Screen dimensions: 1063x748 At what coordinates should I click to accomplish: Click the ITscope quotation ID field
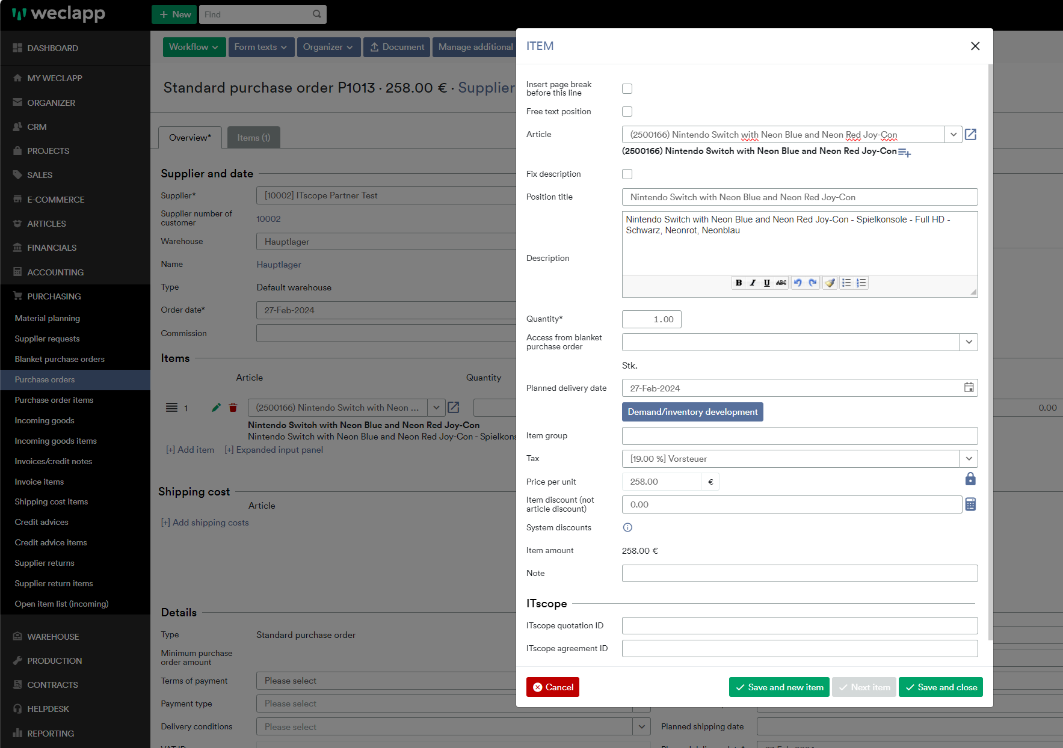(800, 626)
